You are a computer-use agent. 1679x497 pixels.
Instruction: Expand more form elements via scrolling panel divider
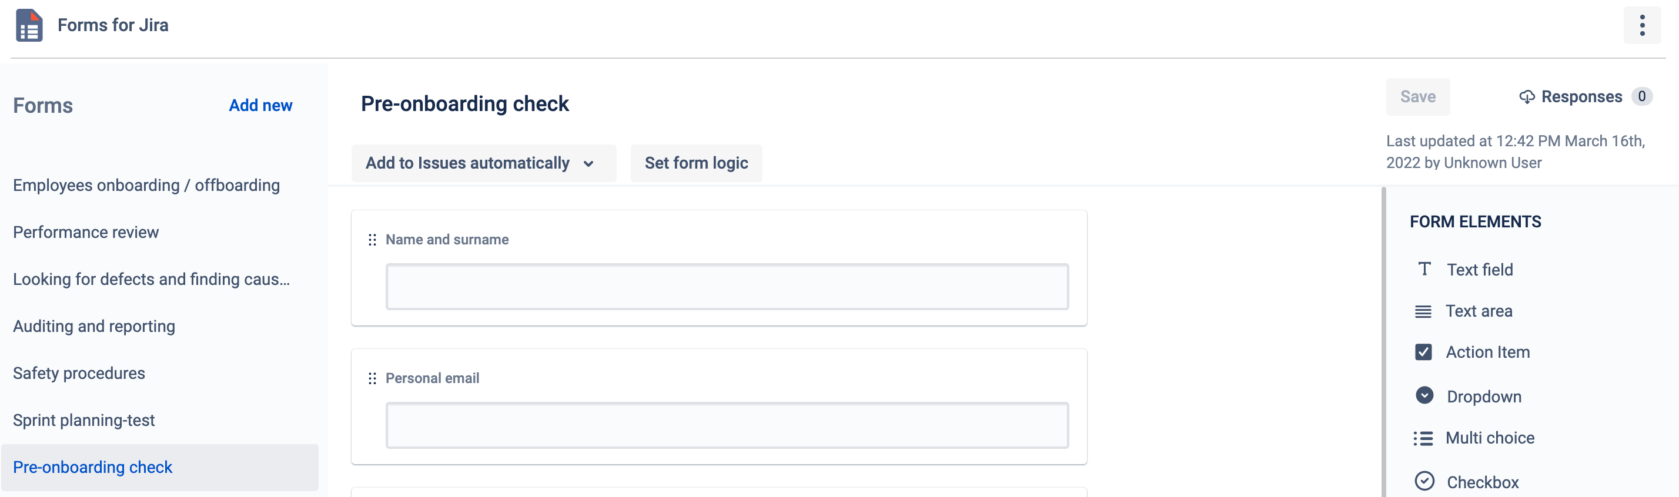pos(1383,325)
